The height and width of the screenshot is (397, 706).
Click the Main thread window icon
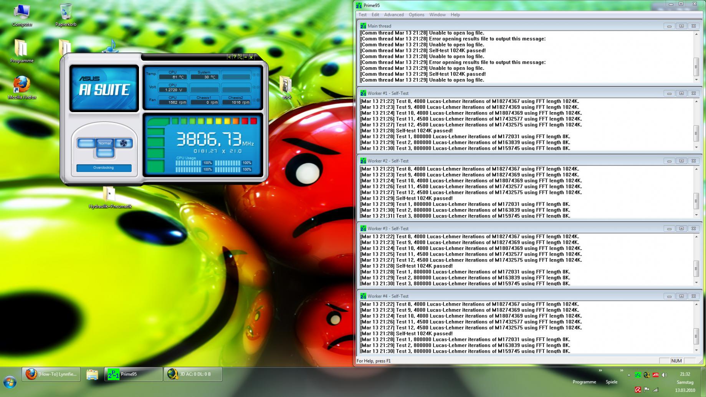coord(363,26)
